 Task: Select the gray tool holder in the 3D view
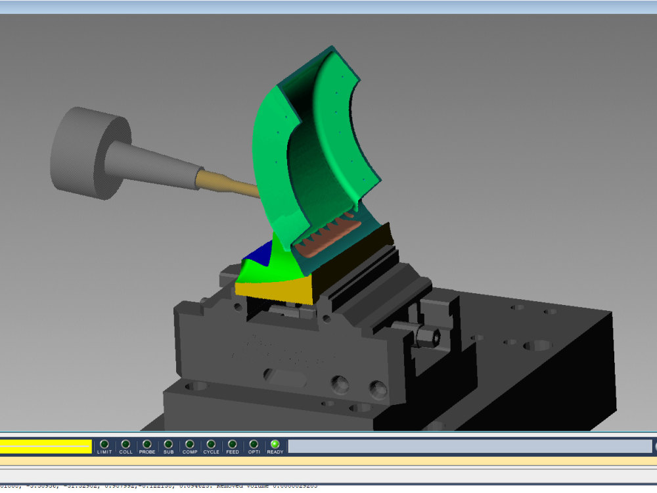[x=90, y=153]
